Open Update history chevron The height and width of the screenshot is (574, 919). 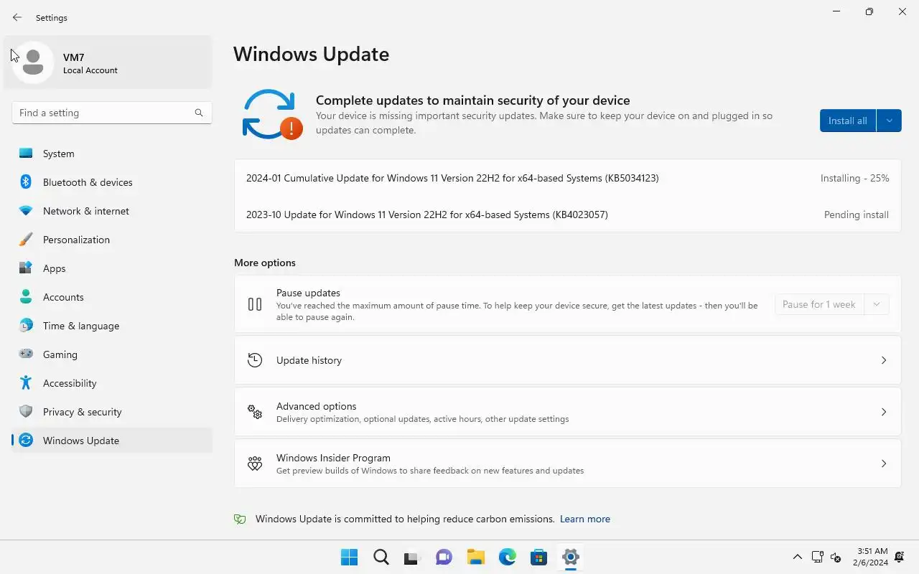coord(884,360)
